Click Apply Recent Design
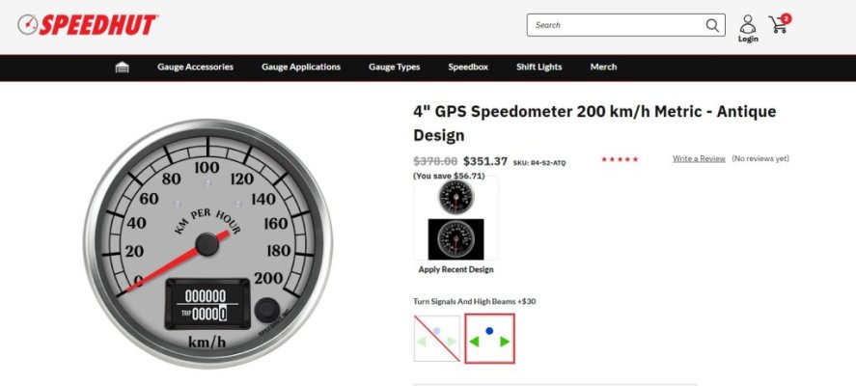The height and width of the screenshot is (386, 856). (x=456, y=269)
